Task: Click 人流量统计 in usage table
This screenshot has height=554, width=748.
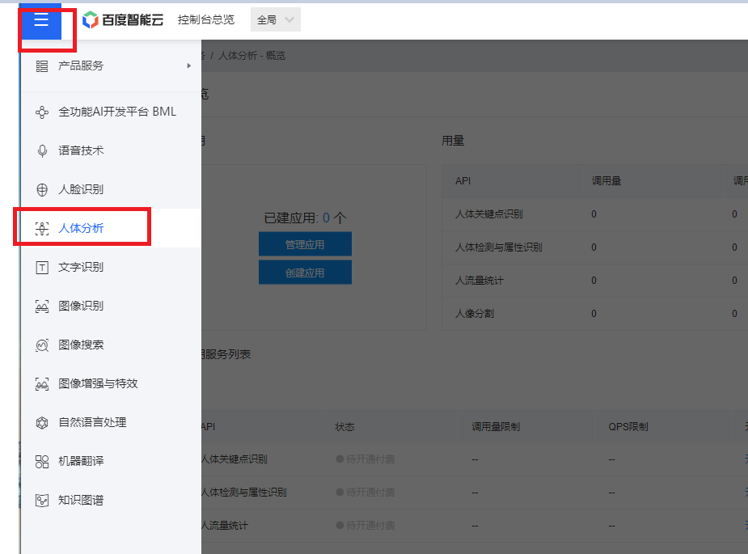Action: (480, 281)
